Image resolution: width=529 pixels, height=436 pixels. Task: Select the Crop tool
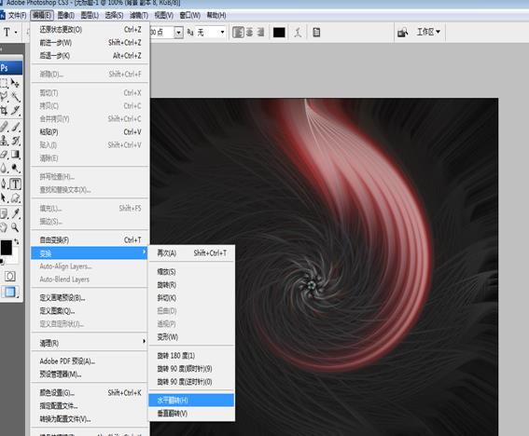(x=4, y=111)
